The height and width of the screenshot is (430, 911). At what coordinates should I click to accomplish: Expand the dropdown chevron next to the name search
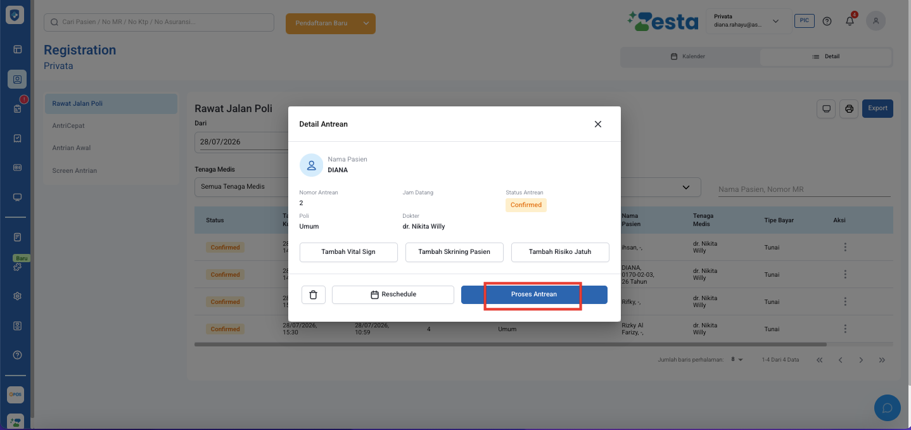685,187
